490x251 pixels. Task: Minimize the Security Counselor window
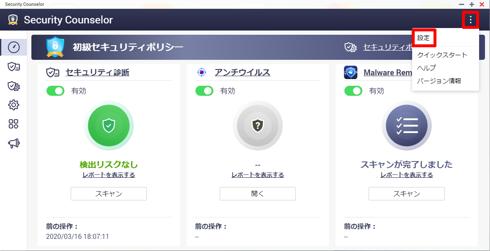coord(462,4)
